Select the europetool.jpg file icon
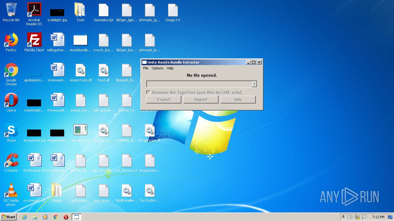Screen dimensions: 394x221 pos(34,134)
